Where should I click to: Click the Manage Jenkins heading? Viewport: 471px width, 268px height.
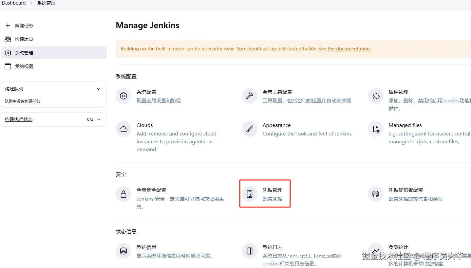pos(148,26)
